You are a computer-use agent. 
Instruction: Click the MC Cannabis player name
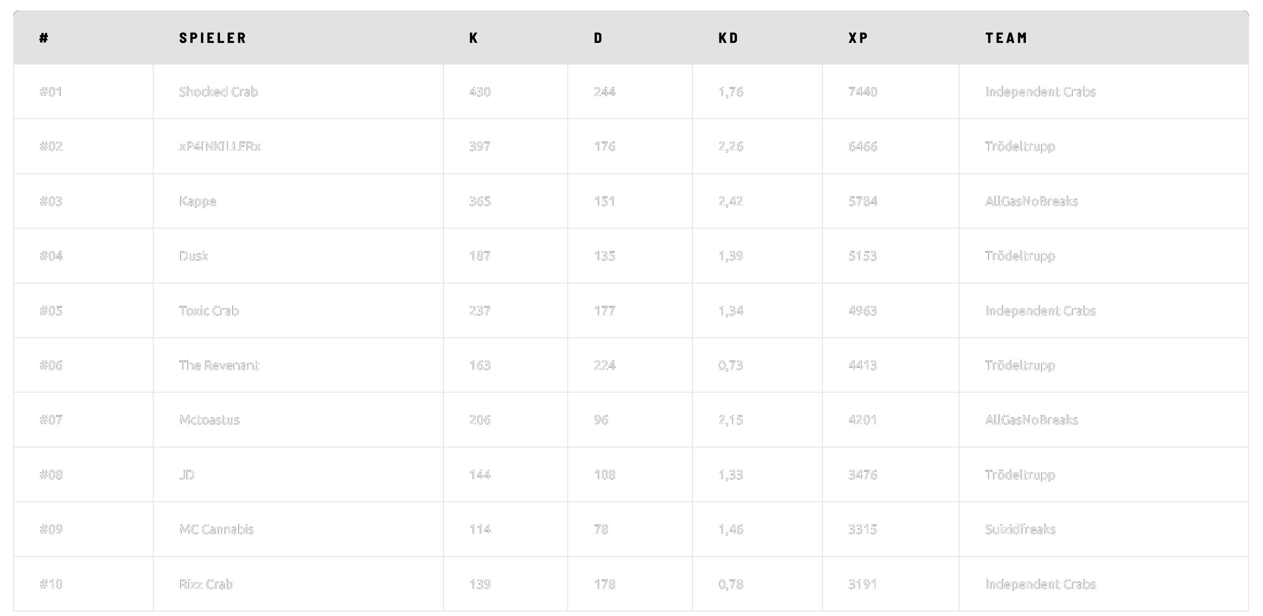pyautogui.click(x=216, y=529)
